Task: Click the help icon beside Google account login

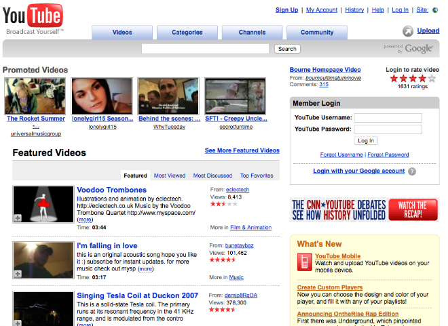Action: (412, 171)
